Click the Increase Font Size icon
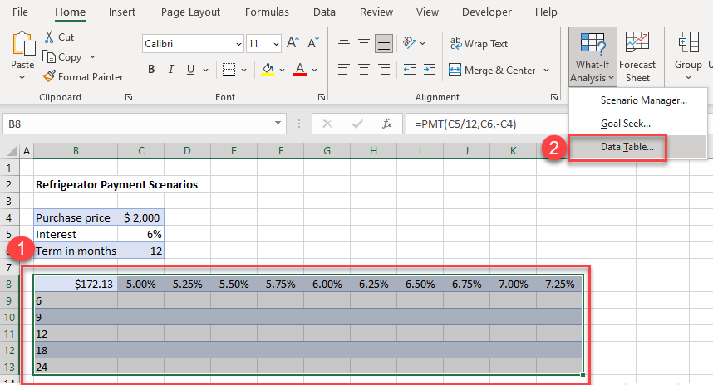This screenshot has height=385, width=713. 293,44
